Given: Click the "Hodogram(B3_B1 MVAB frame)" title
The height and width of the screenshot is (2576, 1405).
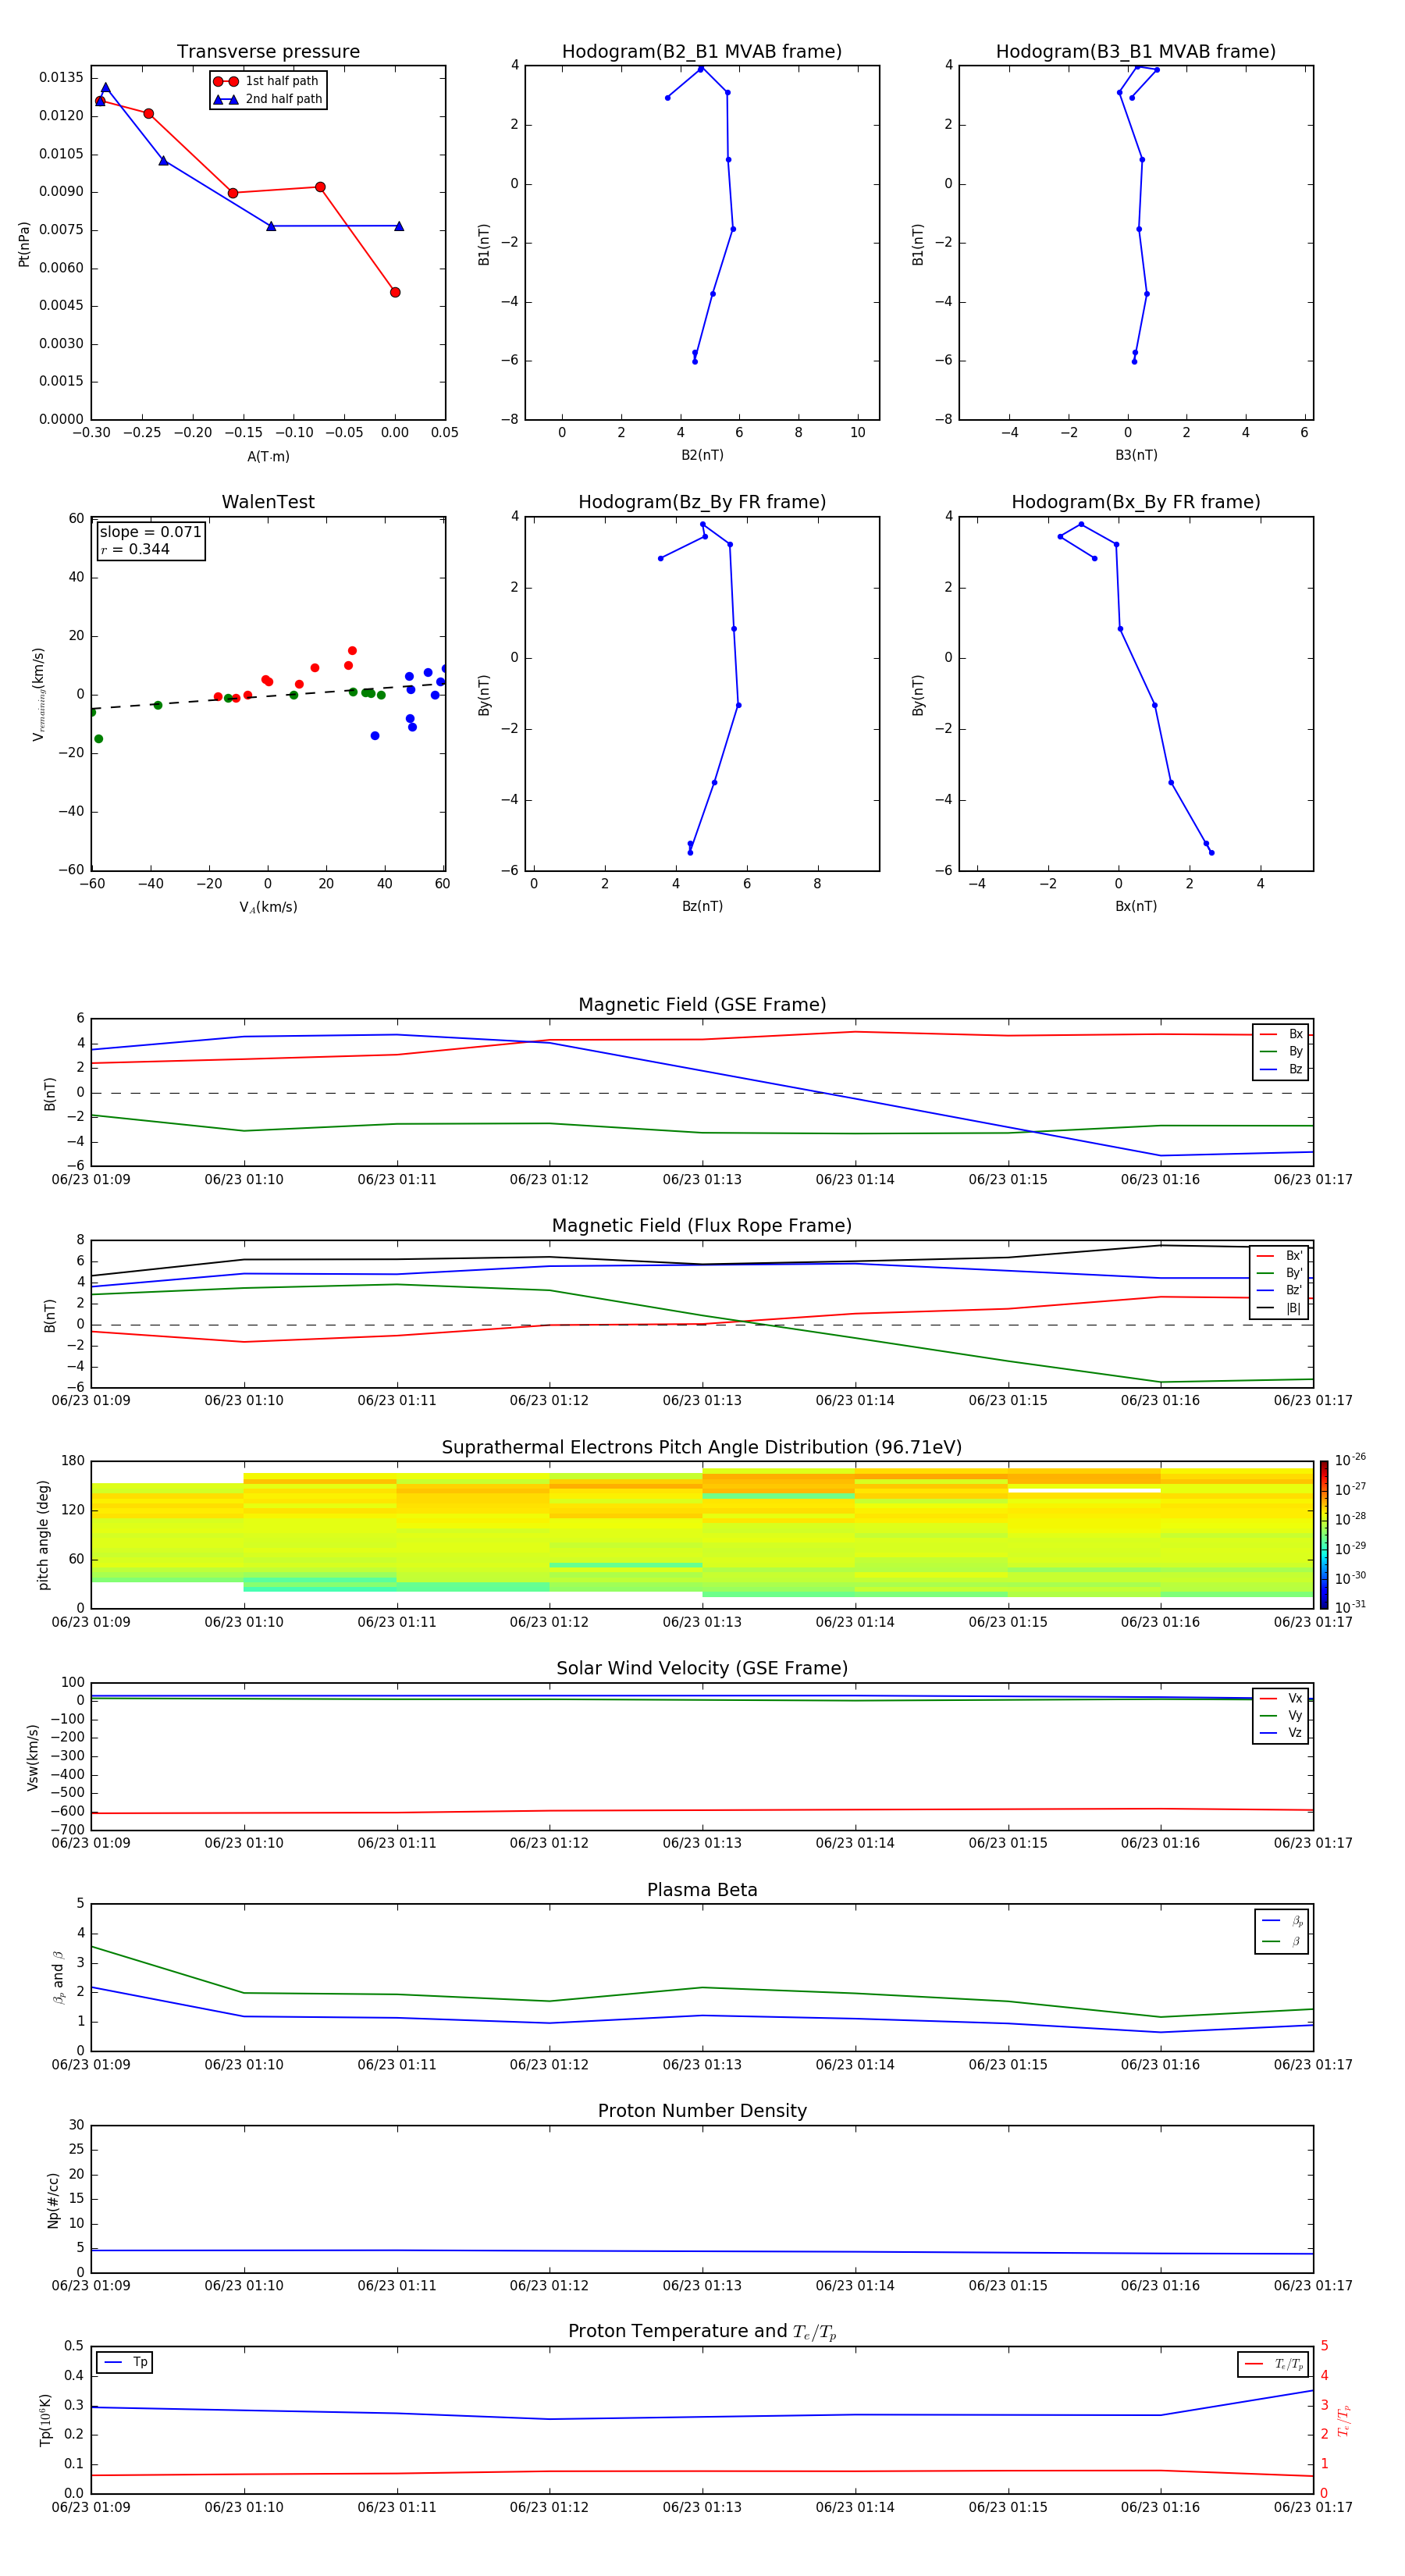Looking at the screenshot, I should [x=1136, y=52].
